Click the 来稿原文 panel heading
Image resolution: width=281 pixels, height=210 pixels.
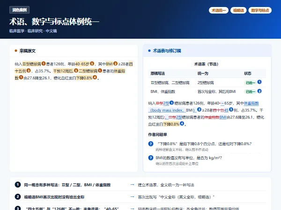coord(28,51)
